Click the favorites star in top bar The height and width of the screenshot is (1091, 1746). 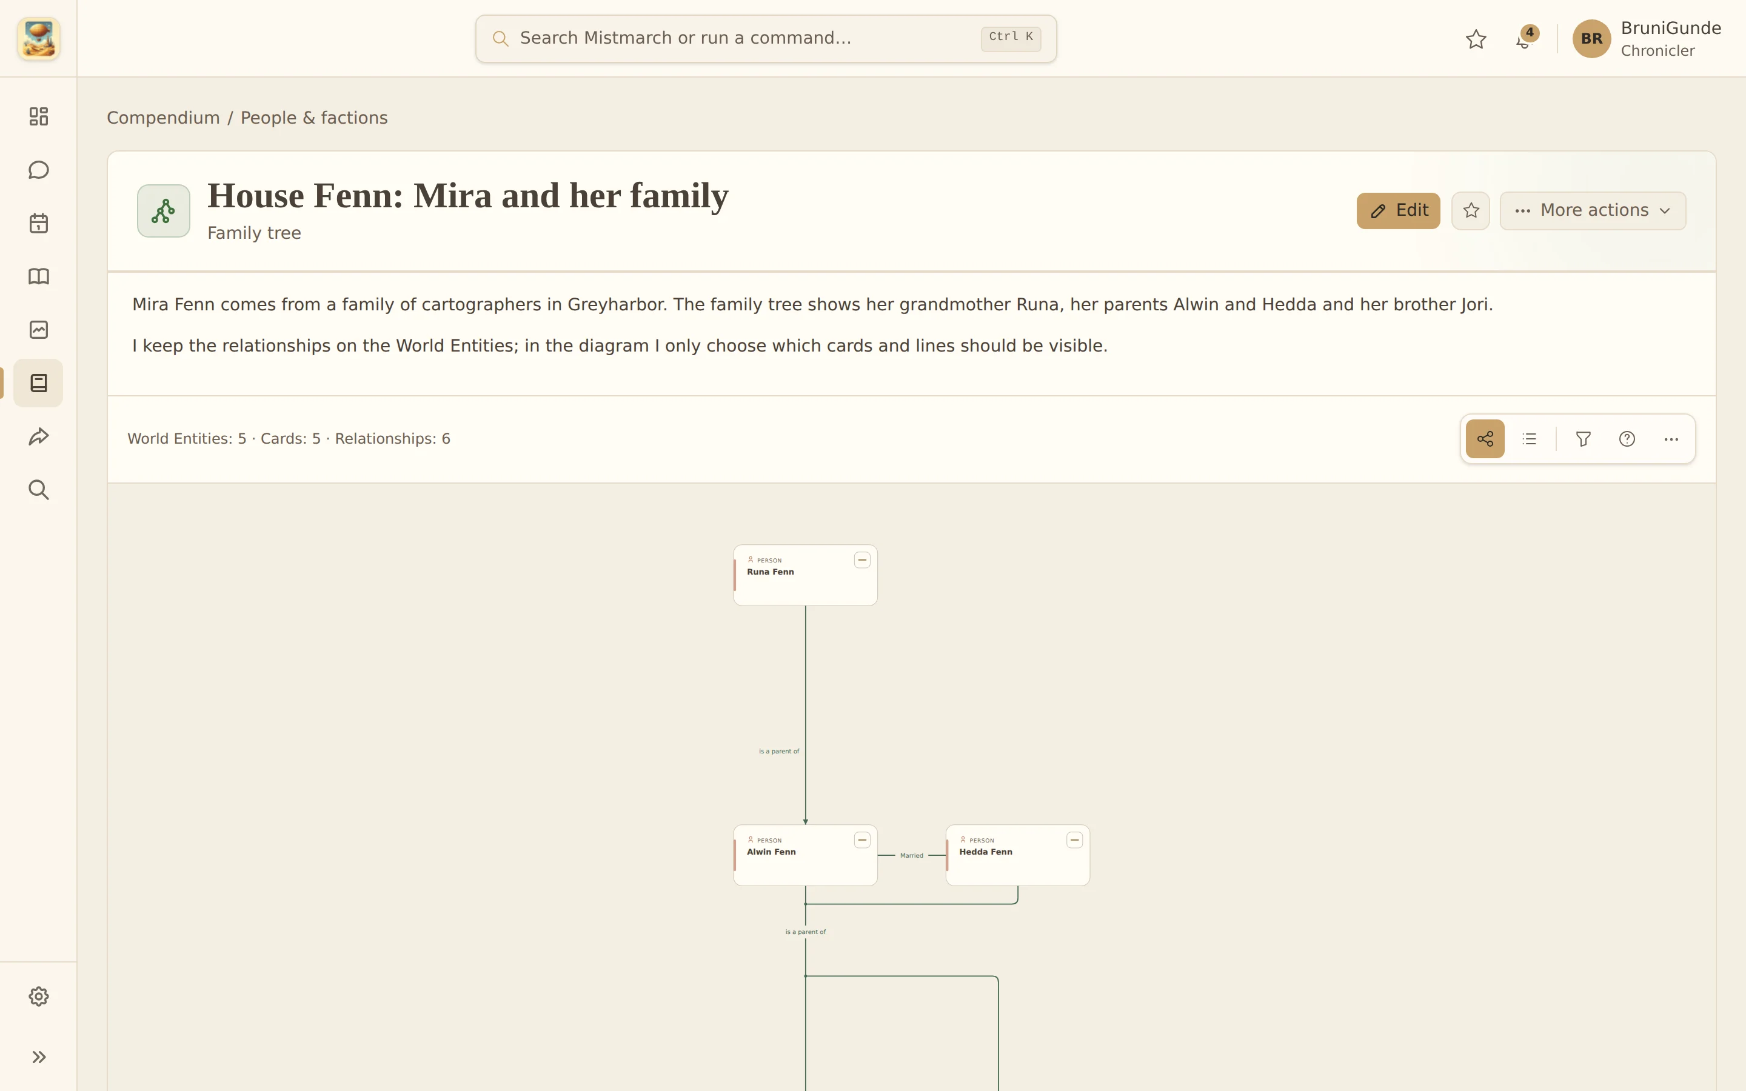[x=1476, y=39]
